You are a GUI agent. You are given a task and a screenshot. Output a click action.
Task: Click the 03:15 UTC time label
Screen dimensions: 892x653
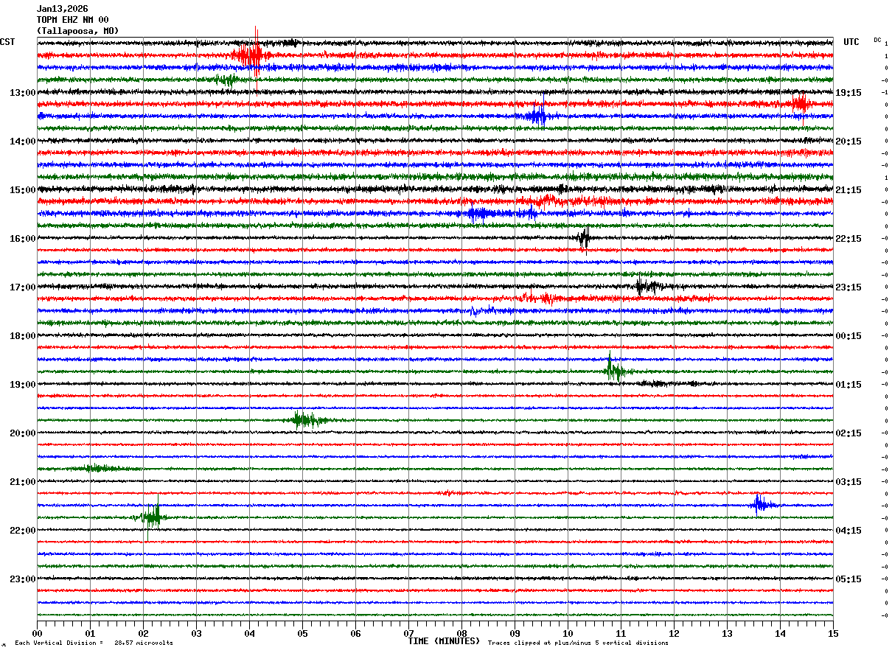pyautogui.click(x=849, y=482)
